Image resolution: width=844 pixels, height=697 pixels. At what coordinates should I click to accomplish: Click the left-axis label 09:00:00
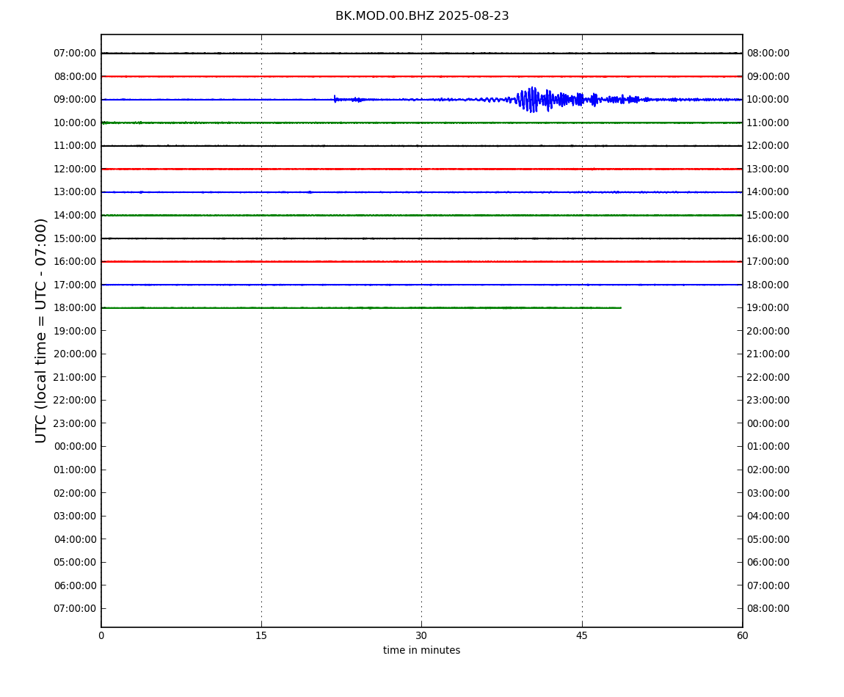[75, 100]
